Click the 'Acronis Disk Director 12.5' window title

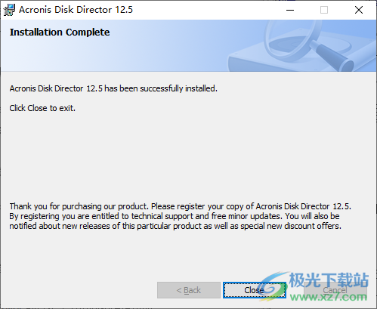coord(76,10)
